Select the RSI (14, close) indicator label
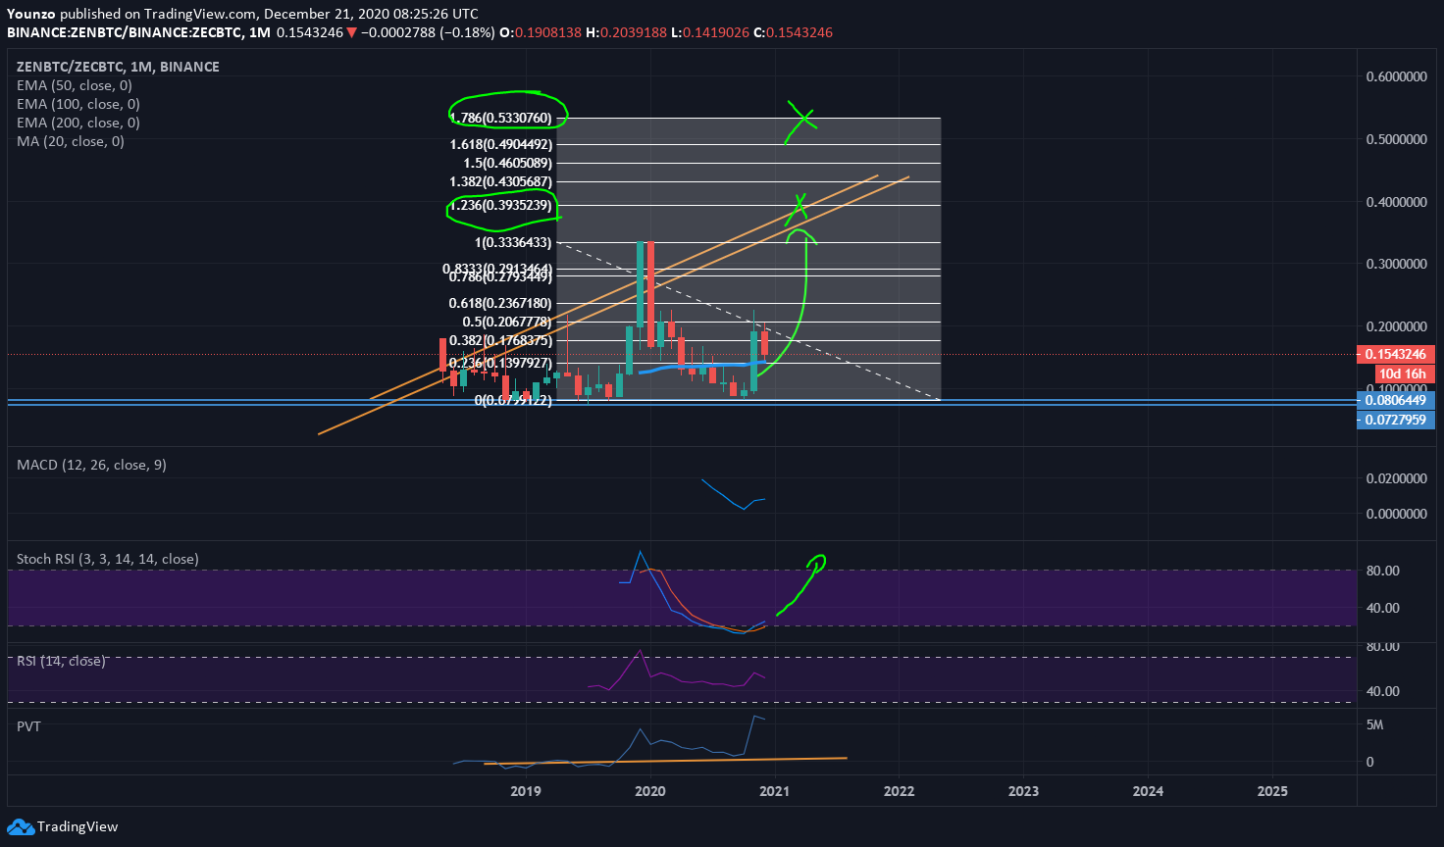 pyautogui.click(x=61, y=661)
